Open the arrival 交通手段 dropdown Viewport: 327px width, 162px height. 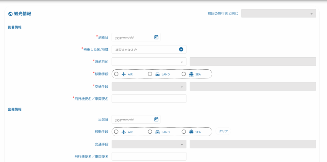149,86
